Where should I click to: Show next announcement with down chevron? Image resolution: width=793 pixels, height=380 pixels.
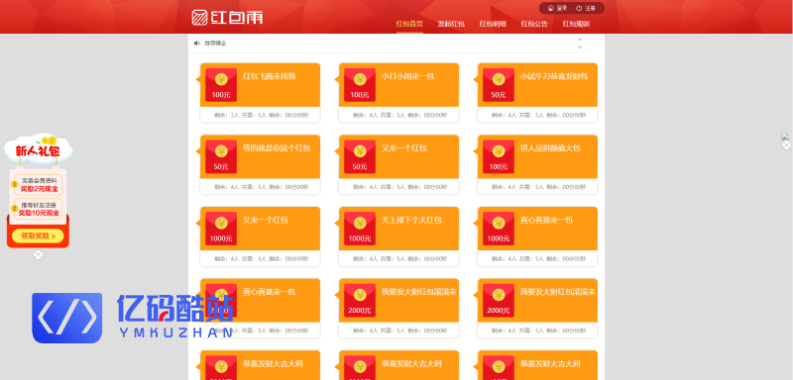click(580, 47)
